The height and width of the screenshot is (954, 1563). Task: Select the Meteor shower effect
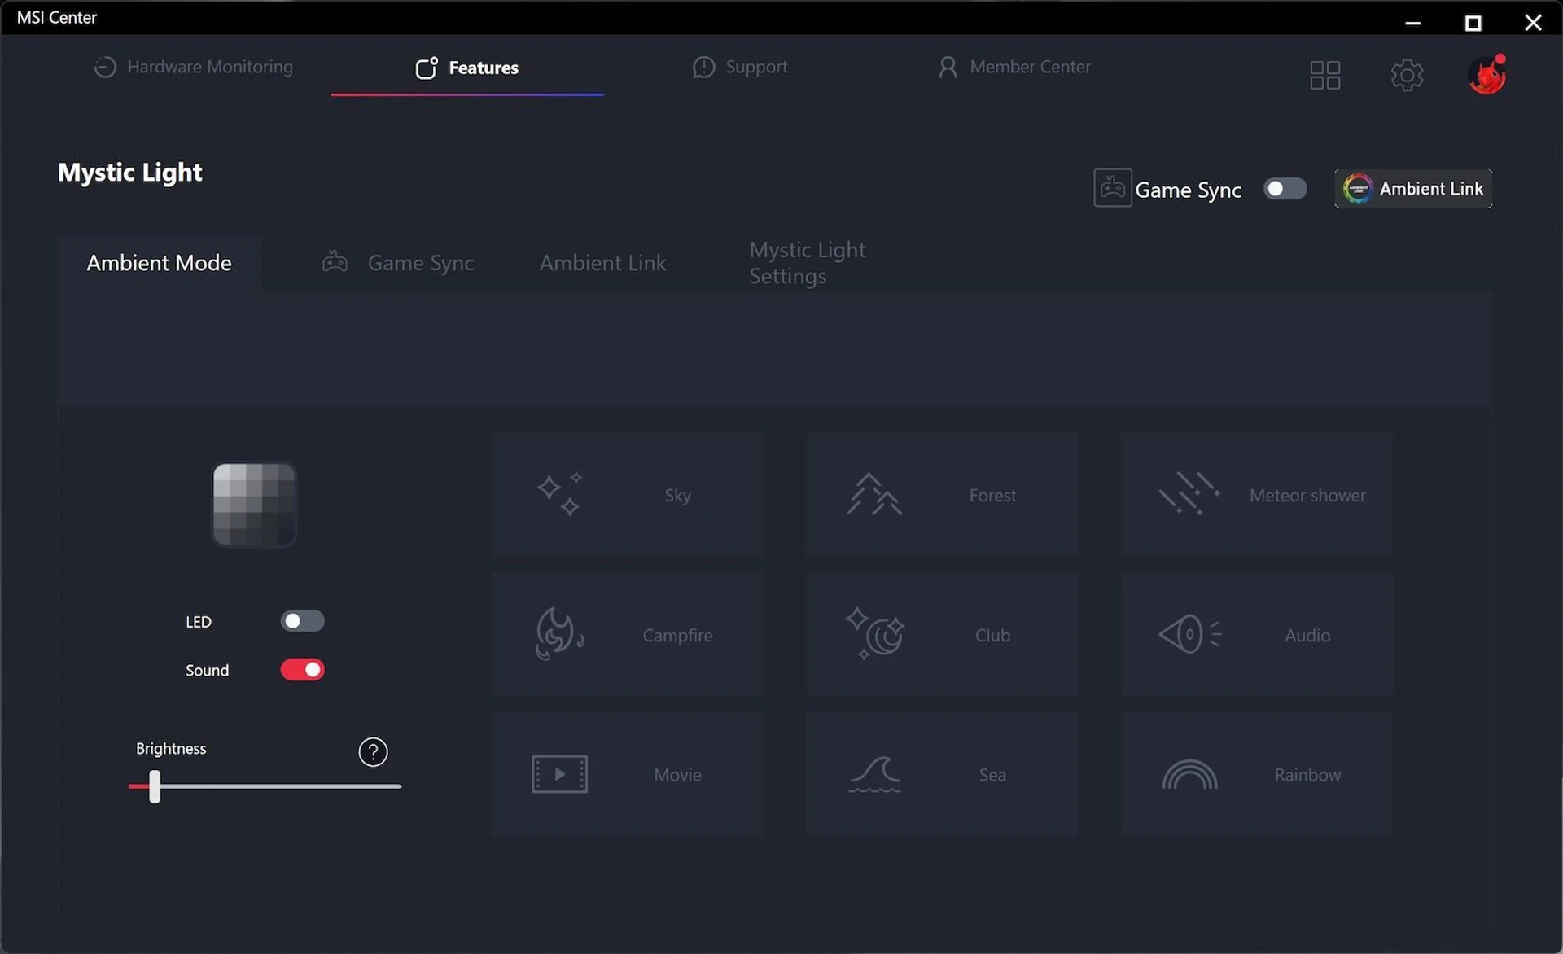1256,495
